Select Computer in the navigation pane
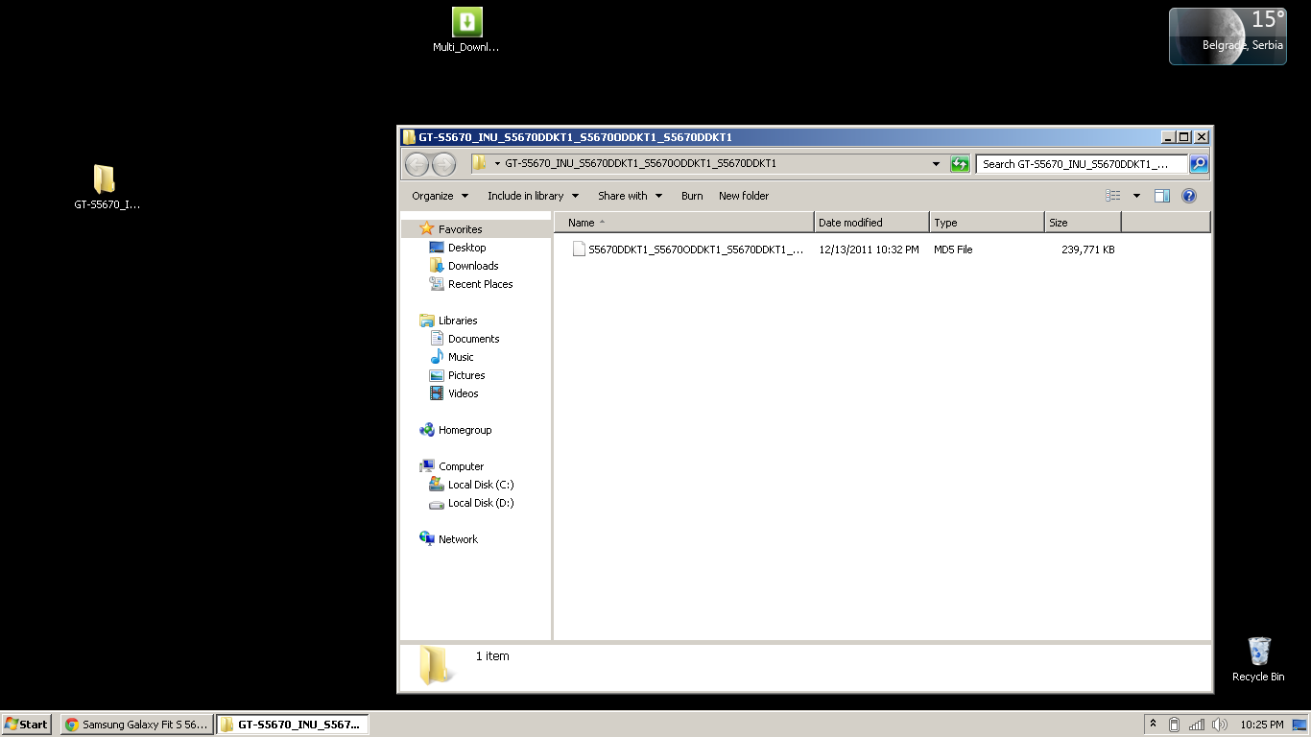Screen dimensions: 1311x737 click(x=461, y=466)
